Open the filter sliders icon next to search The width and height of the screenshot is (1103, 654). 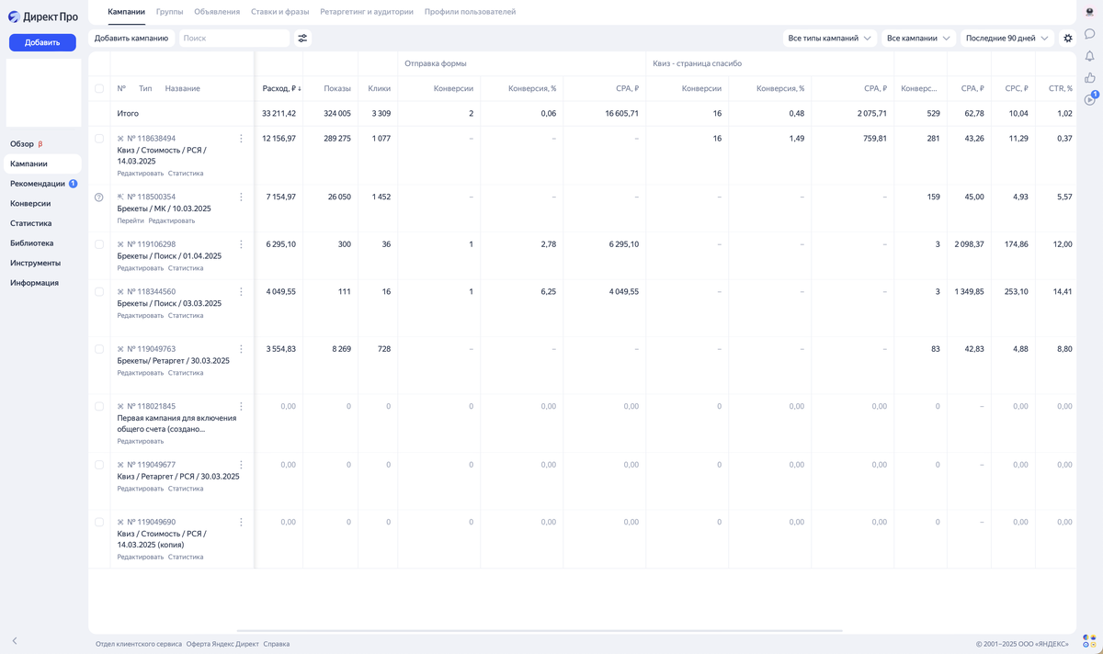(302, 39)
